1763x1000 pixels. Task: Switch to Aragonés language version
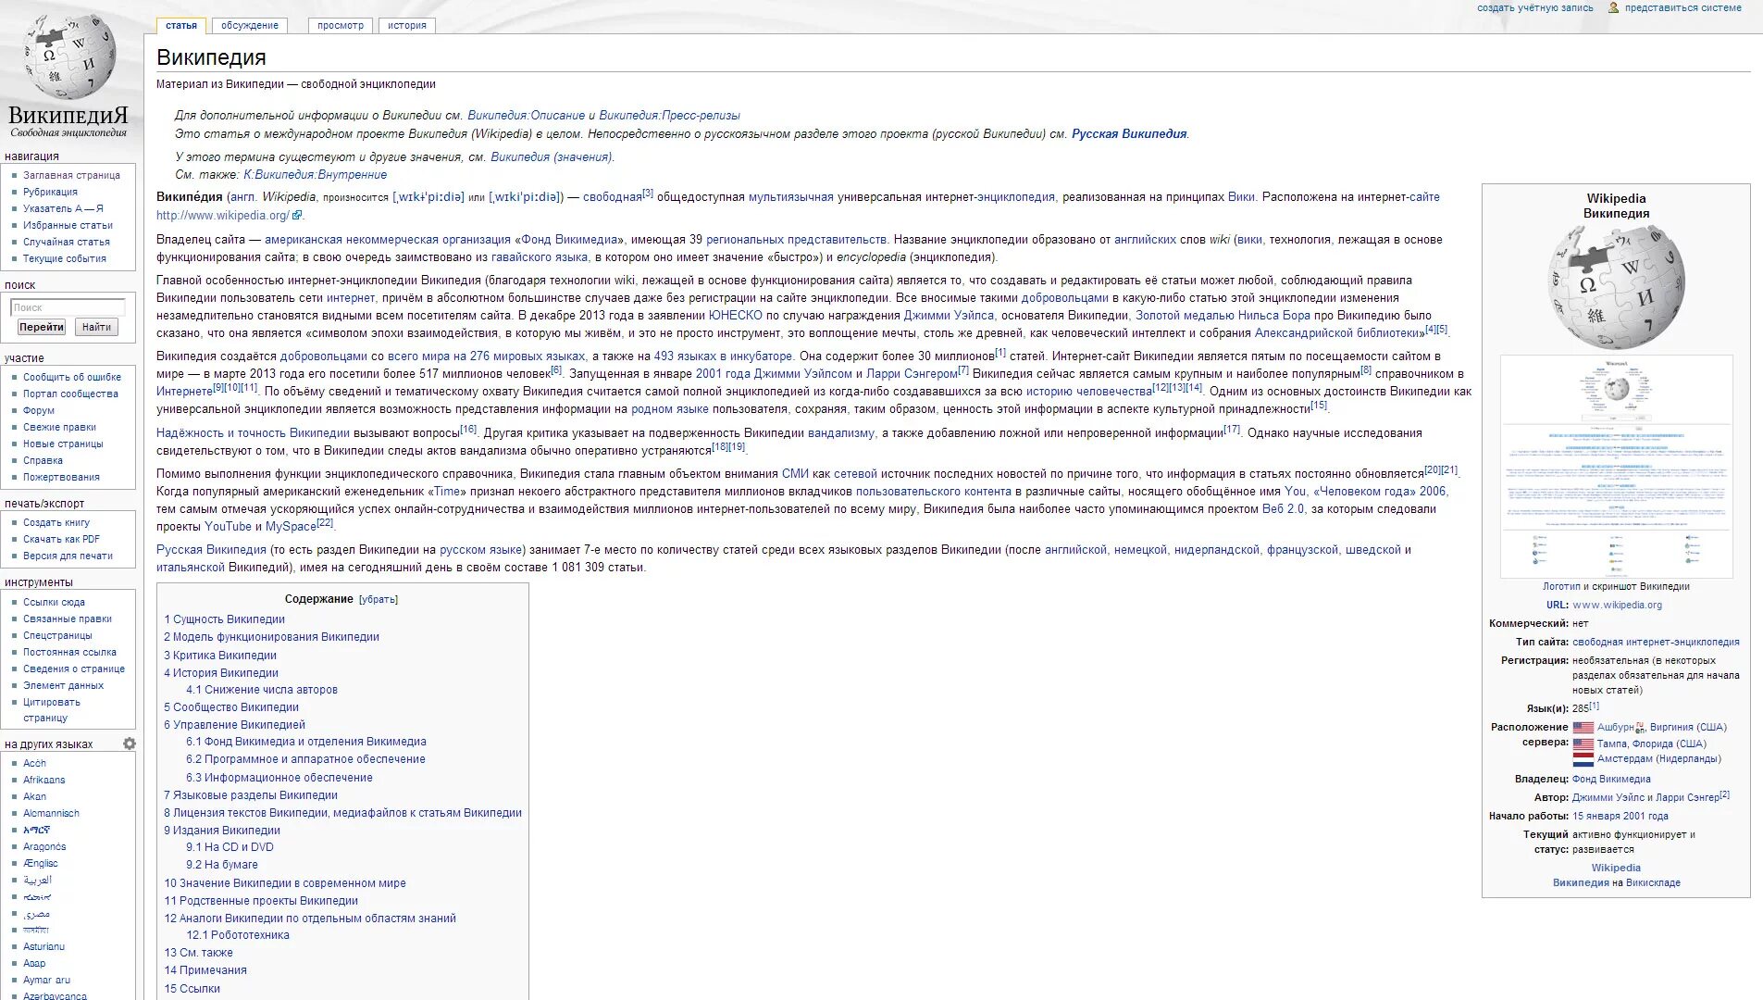pos(44,847)
